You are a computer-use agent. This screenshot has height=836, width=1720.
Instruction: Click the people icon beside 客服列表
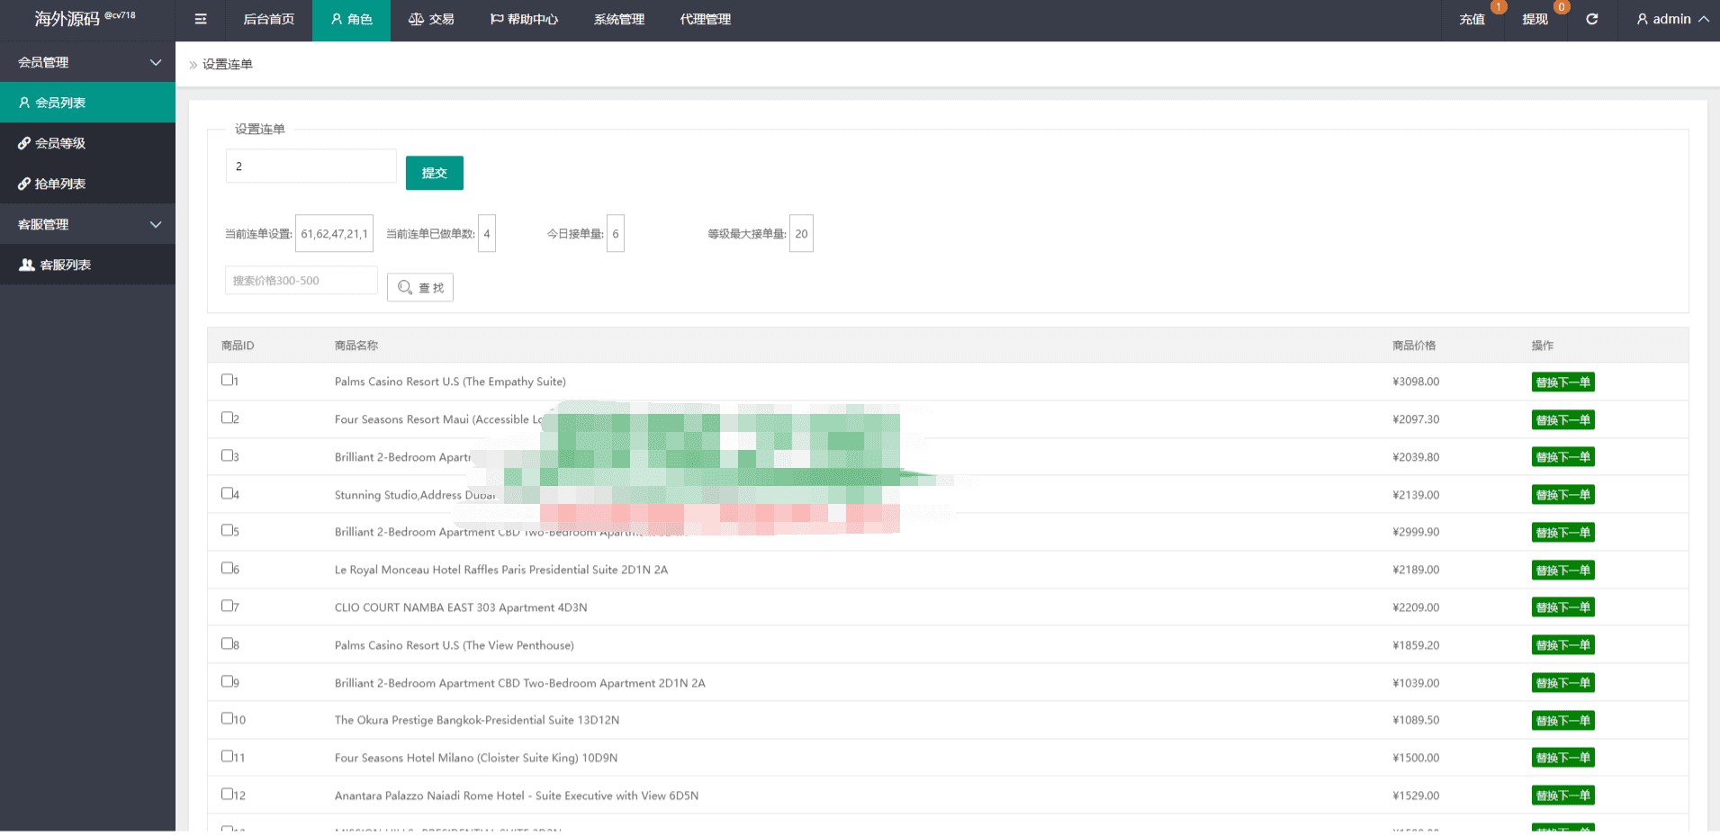[27, 265]
